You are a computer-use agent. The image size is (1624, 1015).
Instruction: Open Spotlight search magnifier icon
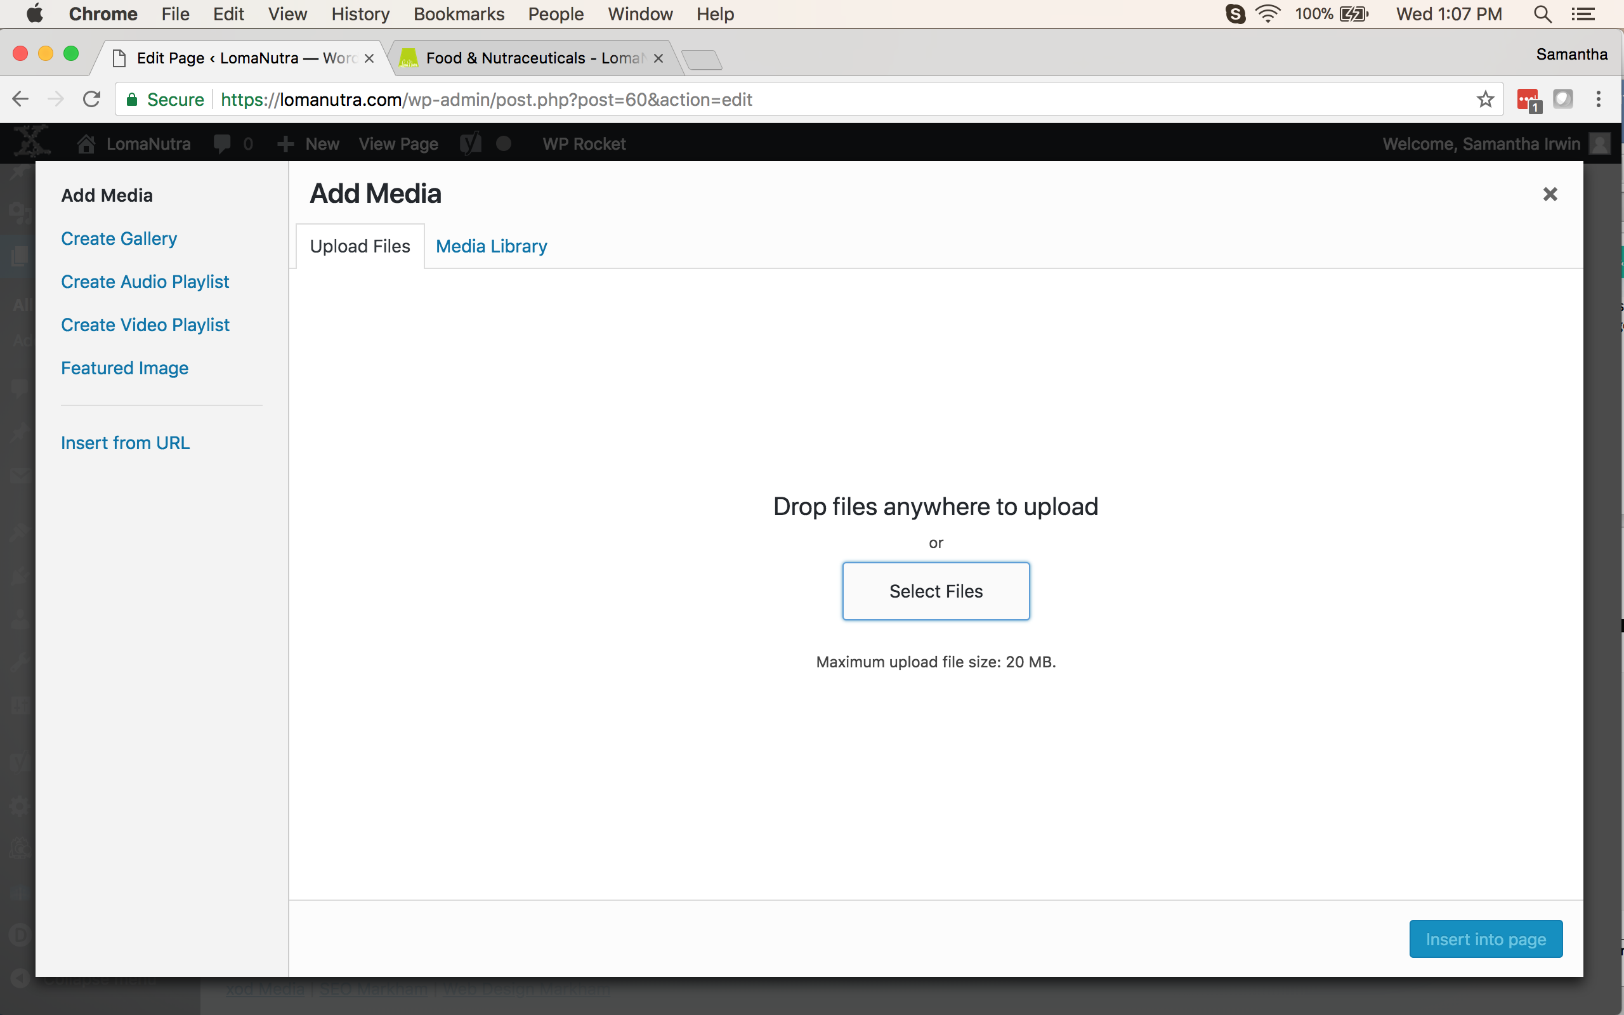1542,14
